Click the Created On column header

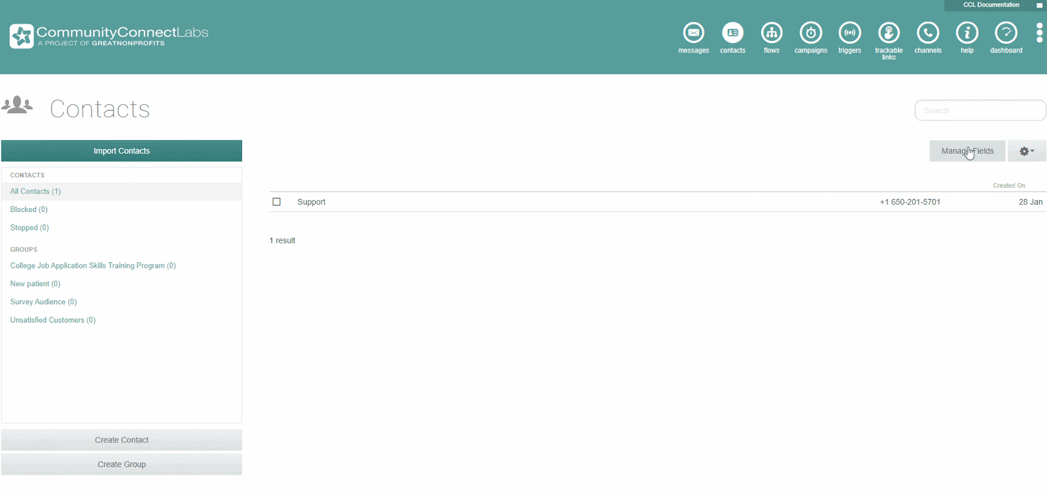(x=1009, y=185)
